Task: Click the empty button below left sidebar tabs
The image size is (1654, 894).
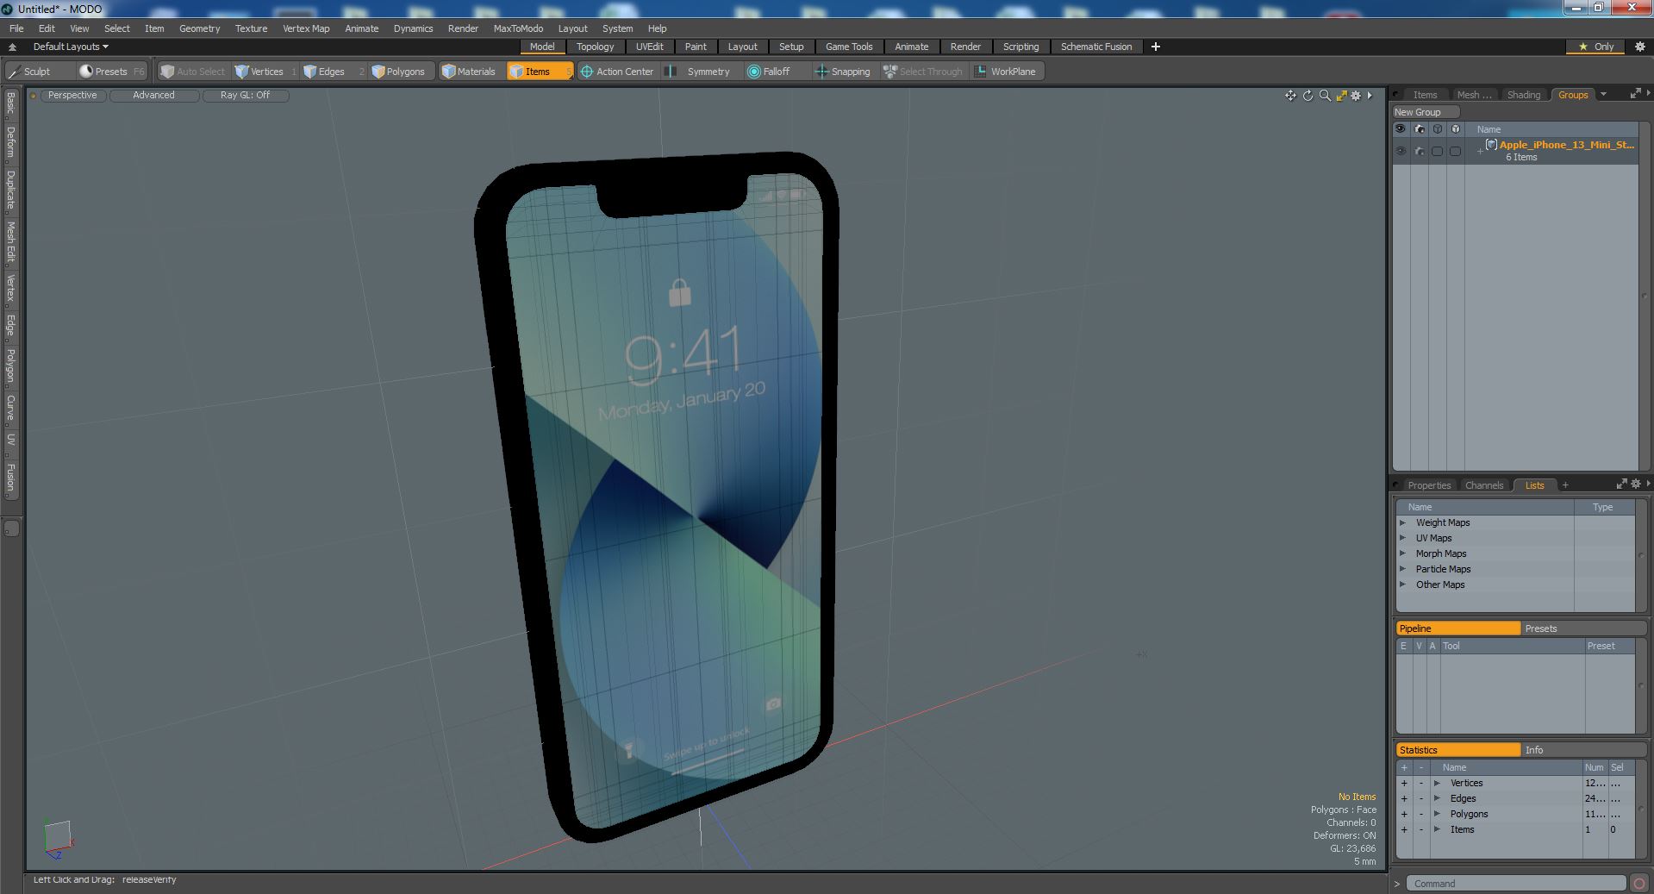Action: pyautogui.click(x=11, y=528)
